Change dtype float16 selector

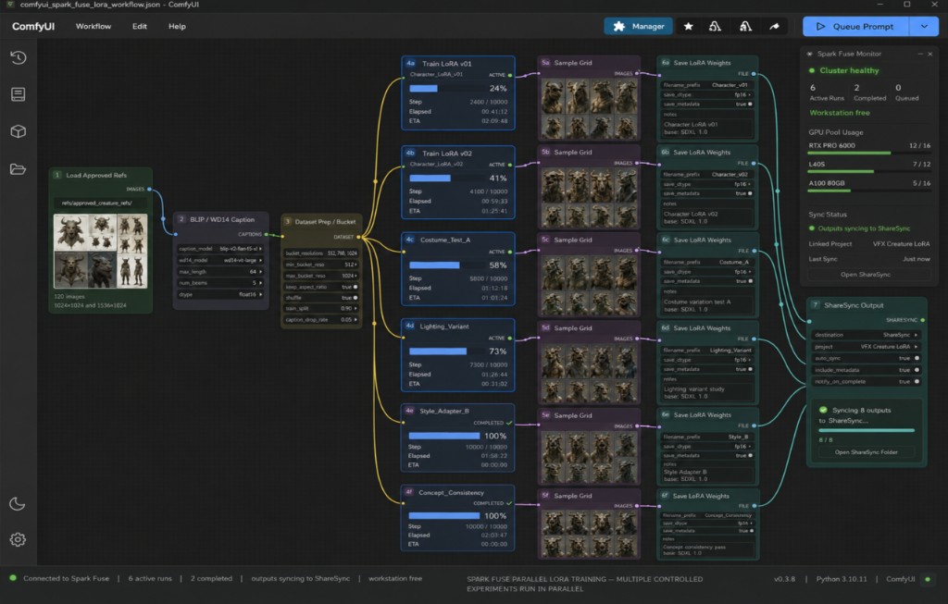[x=220, y=294]
